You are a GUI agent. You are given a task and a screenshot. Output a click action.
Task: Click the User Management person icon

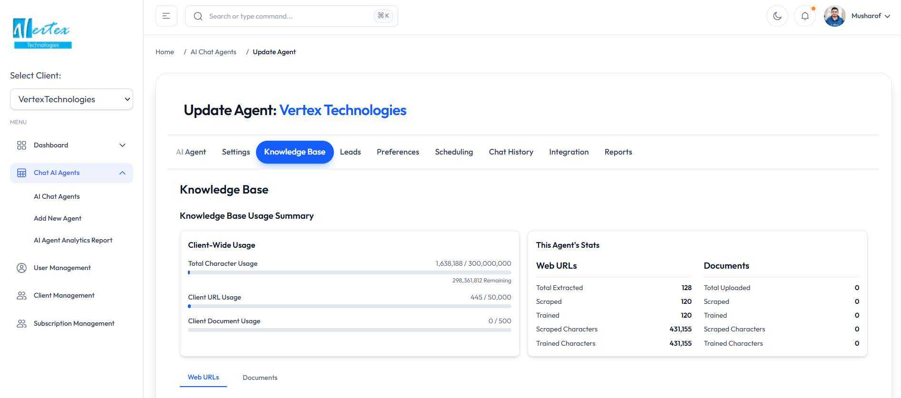pyautogui.click(x=21, y=268)
